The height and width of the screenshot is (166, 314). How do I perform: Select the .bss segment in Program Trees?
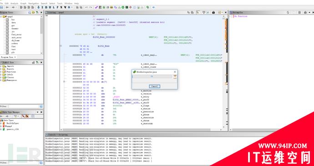coord(13,20)
